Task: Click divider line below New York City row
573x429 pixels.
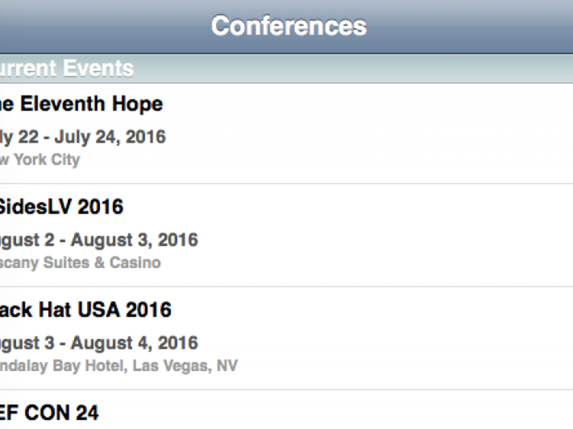Action: tap(286, 184)
